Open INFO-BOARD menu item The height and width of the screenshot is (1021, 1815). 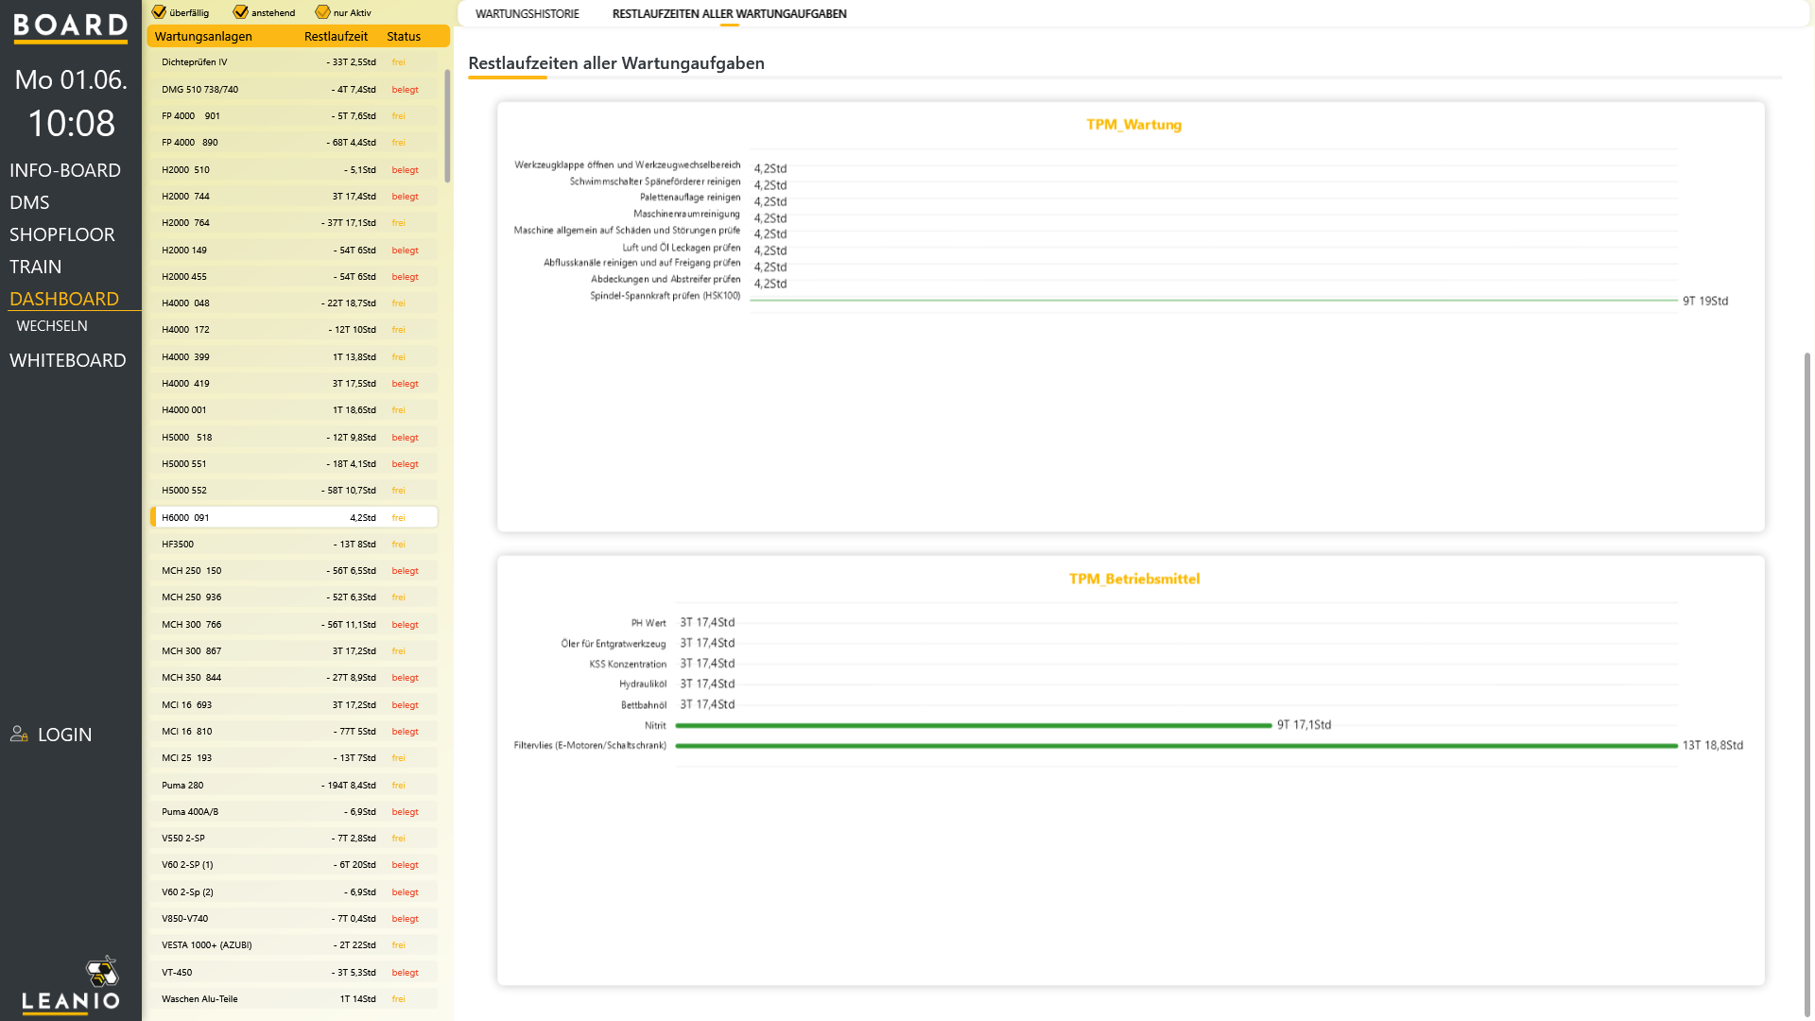(65, 170)
